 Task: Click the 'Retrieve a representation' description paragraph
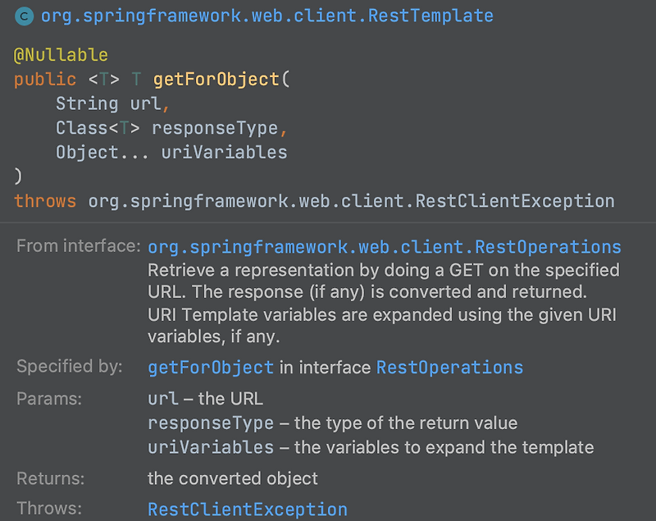point(384,304)
